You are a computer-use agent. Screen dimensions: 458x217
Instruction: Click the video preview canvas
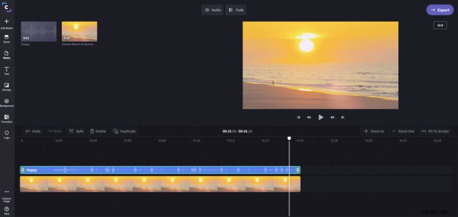(x=321, y=65)
